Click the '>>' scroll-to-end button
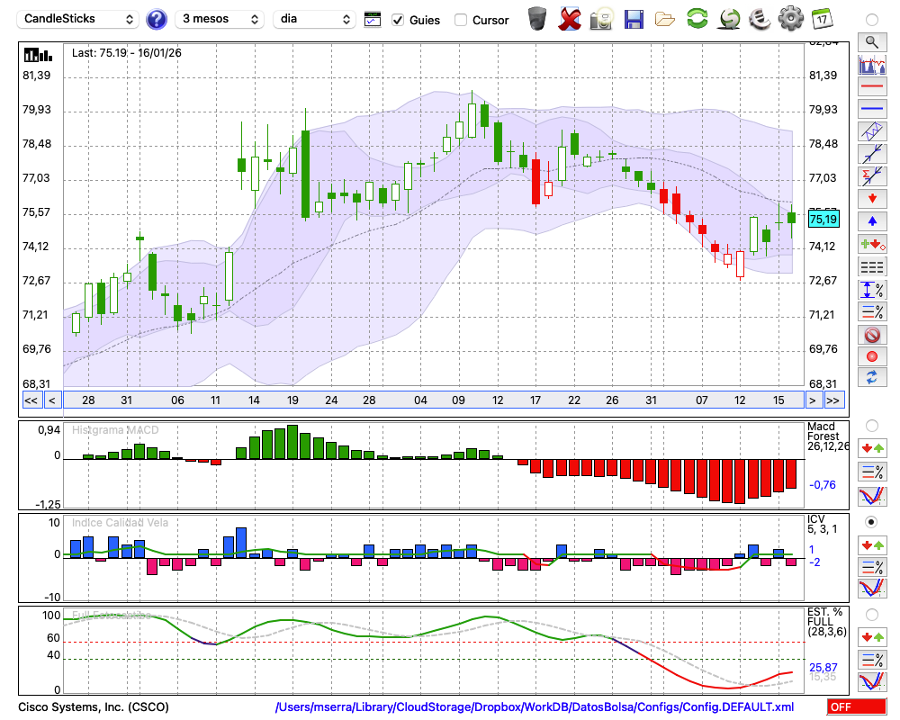This screenshot has width=900, height=720. (833, 400)
